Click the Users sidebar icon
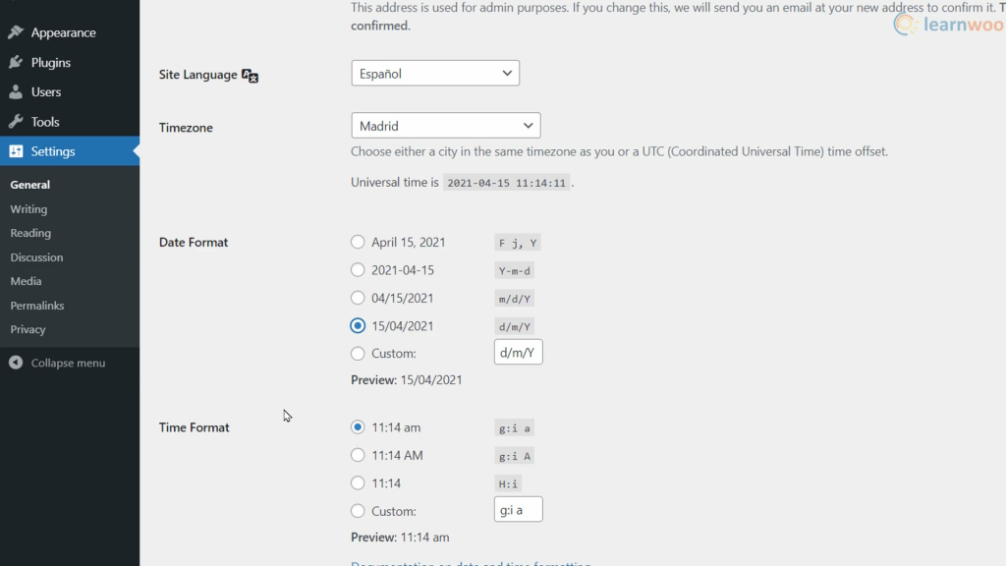The width and height of the screenshot is (1006, 566). (x=17, y=90)
